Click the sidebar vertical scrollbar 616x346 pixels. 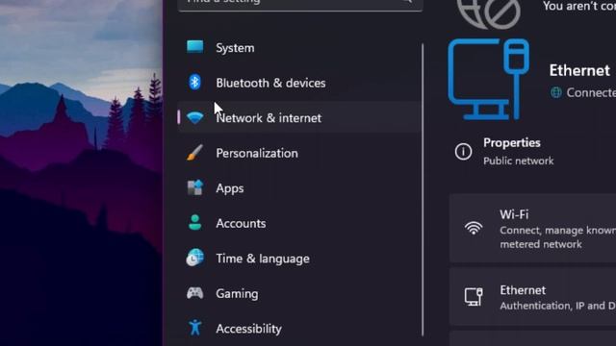pos(423,190)
